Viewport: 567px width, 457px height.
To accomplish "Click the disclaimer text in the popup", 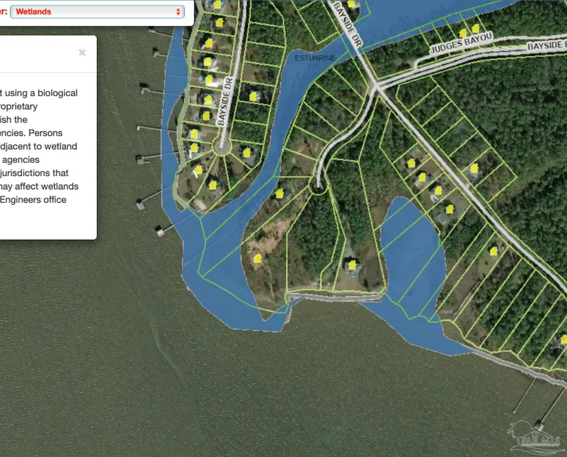I will coord(38,146).
